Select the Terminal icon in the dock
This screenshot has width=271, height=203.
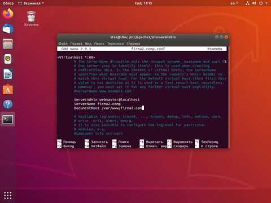[x=8, y=120]
